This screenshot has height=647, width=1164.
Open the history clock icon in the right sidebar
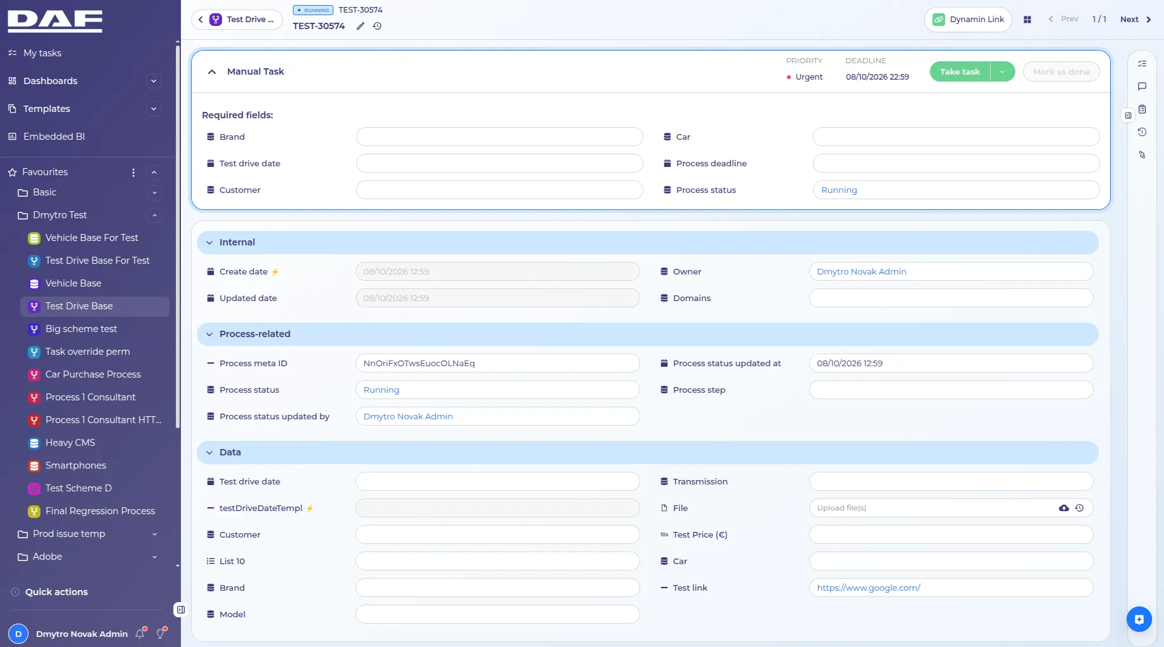pos(1142,132)
